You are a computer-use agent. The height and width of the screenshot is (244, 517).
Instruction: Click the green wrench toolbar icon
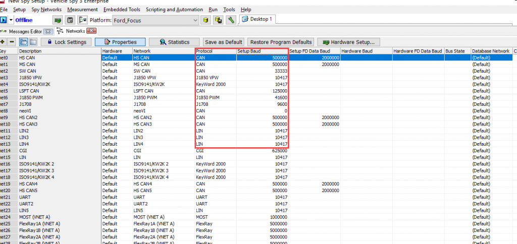pyautogui.click(x=231, y=20)
